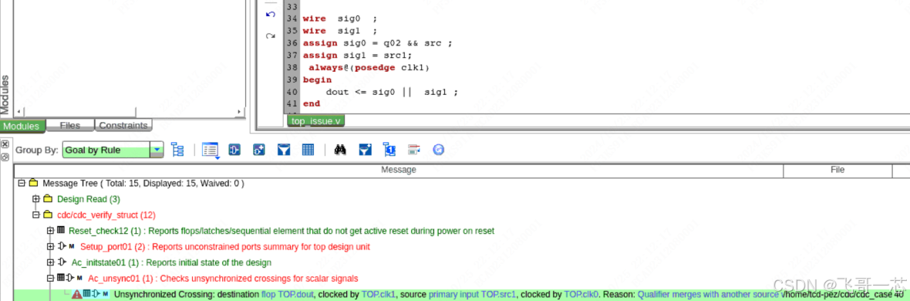Image resolution: width=910 pixels, height=301 pixels.
Task: Click the message list view toolbar icon
Action: click(x=210, y=150)
